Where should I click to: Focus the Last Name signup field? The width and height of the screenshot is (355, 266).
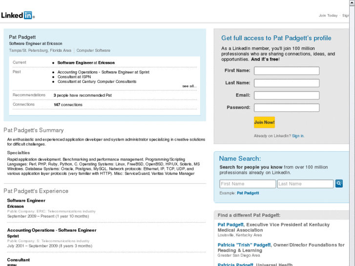click(x=287, y=83)
